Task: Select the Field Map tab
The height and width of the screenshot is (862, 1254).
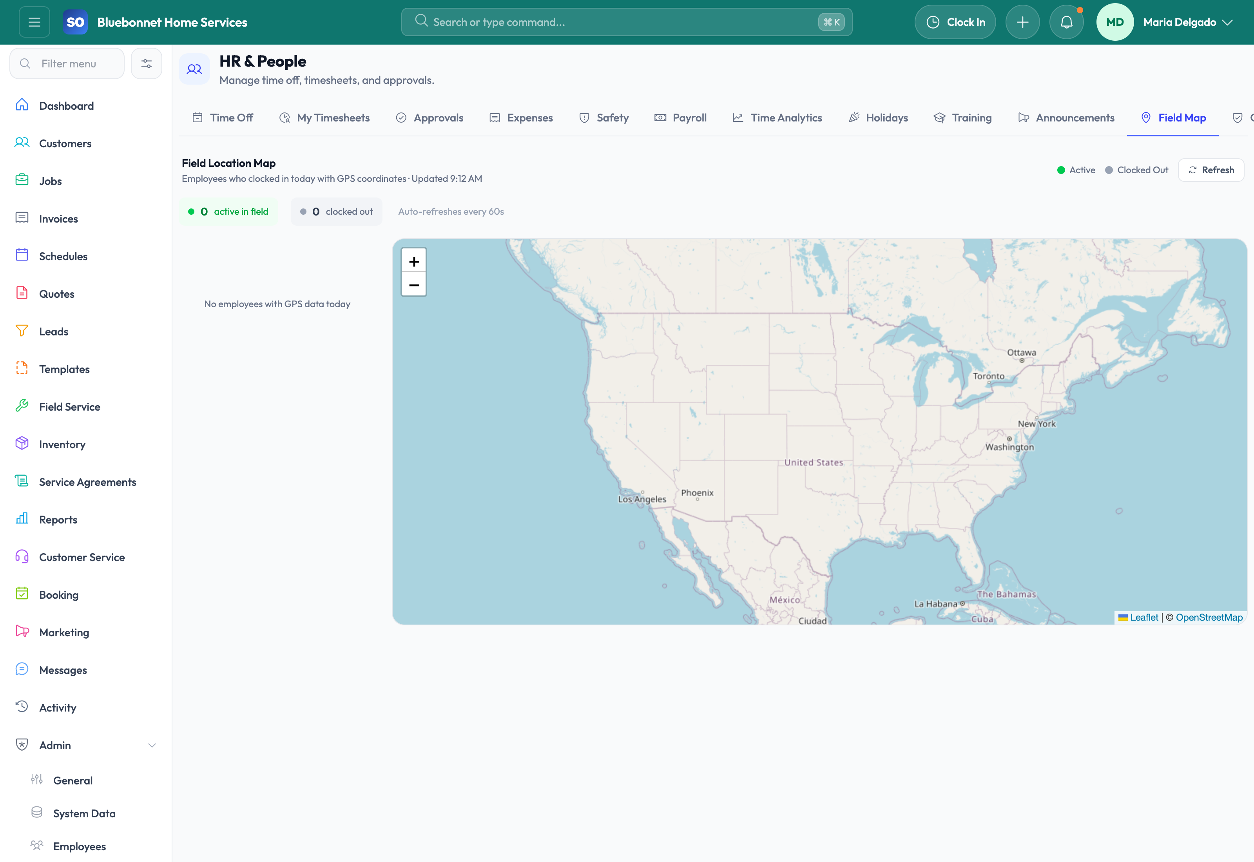Action: (x=1173, y=118)
